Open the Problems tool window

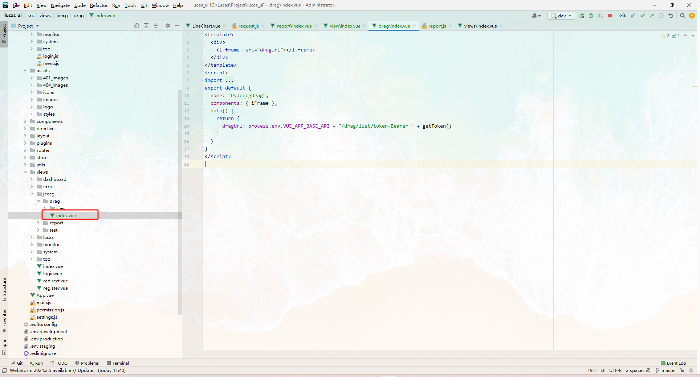tap(87, 363)
